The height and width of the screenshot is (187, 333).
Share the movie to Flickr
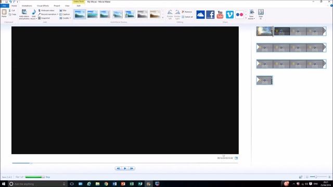pos(239,15)
